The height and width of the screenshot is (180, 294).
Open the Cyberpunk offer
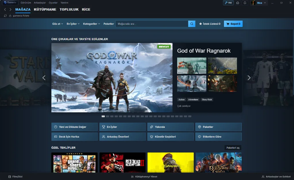171,163
